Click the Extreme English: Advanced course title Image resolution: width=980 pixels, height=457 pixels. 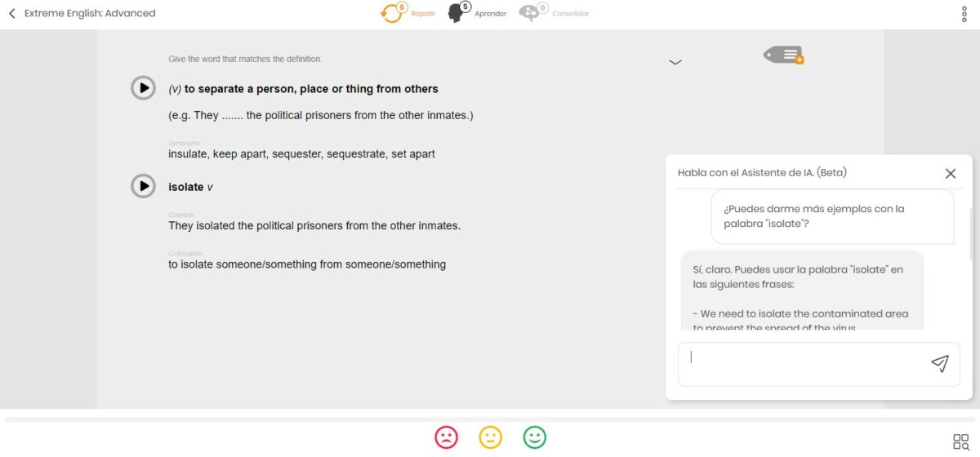pos(90,13)
